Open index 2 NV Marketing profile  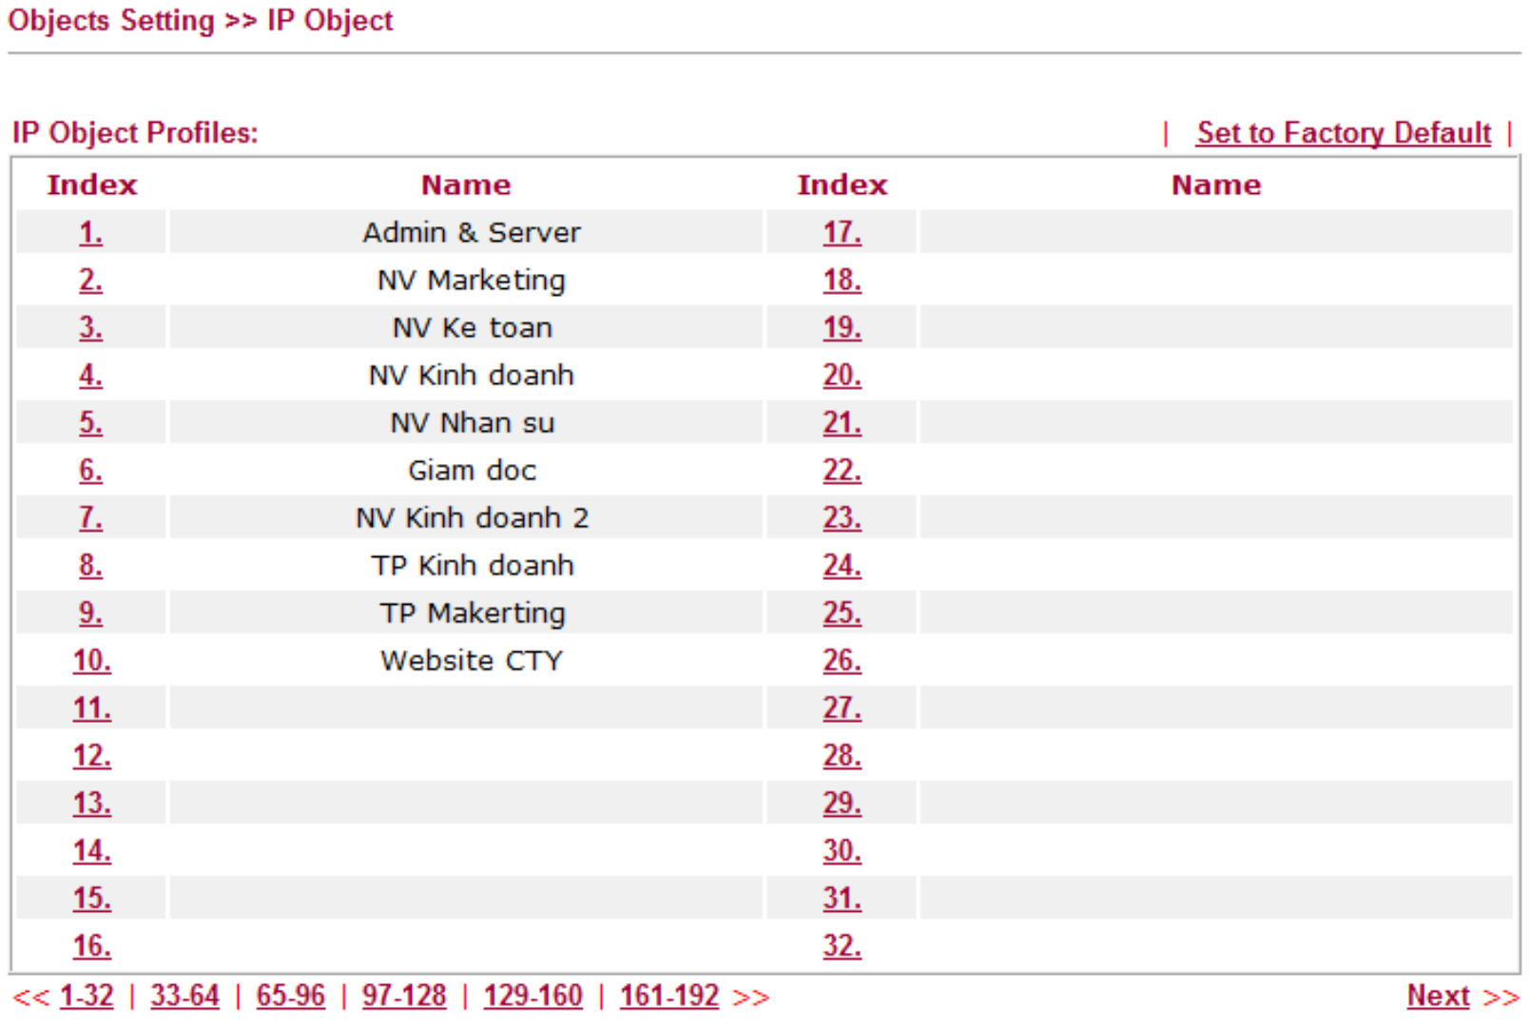pyautogui.click(x=90, y=280)
